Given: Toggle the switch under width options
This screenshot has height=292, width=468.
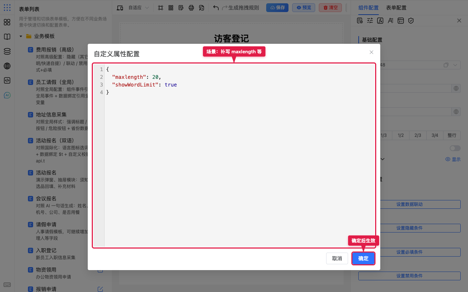Looking at the screenshot, I should tap(455, 148).
